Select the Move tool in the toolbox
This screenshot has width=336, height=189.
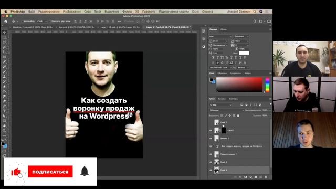[x=4, y=33]
